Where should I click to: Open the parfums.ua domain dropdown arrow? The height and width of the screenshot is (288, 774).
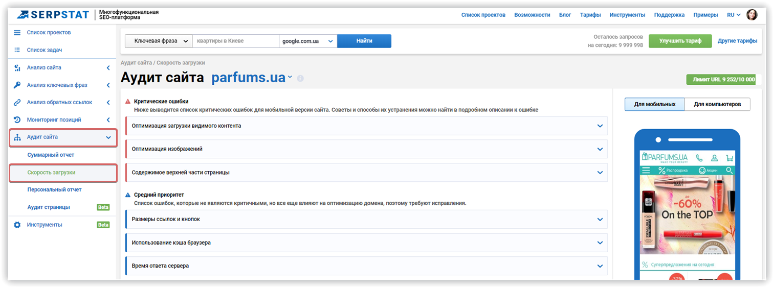click(290, 78)
